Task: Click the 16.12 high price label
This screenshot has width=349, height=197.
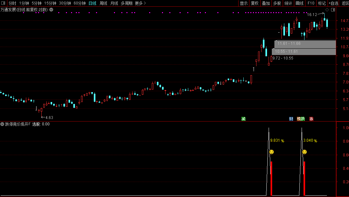Action: click(x=312, y=15)
